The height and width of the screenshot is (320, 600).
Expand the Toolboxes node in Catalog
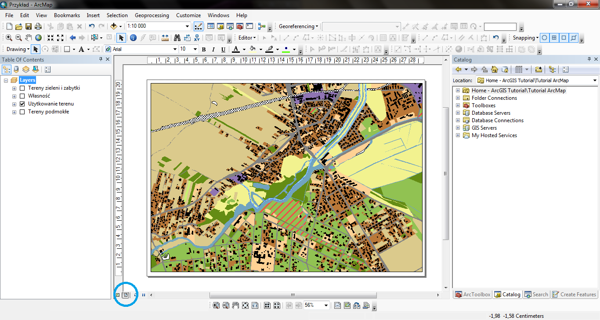458,105
